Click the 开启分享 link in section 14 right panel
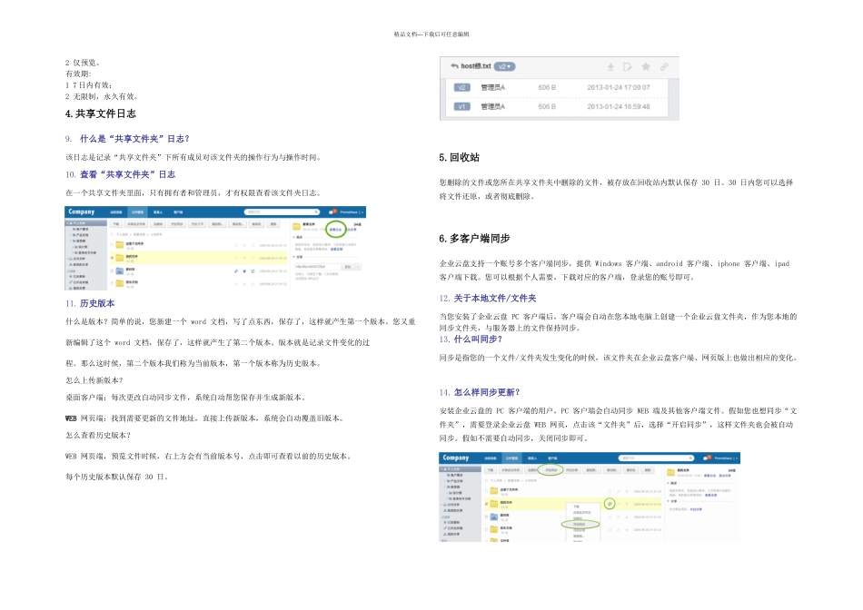Viewport: 863px width, 610px height. coord(696,509)
